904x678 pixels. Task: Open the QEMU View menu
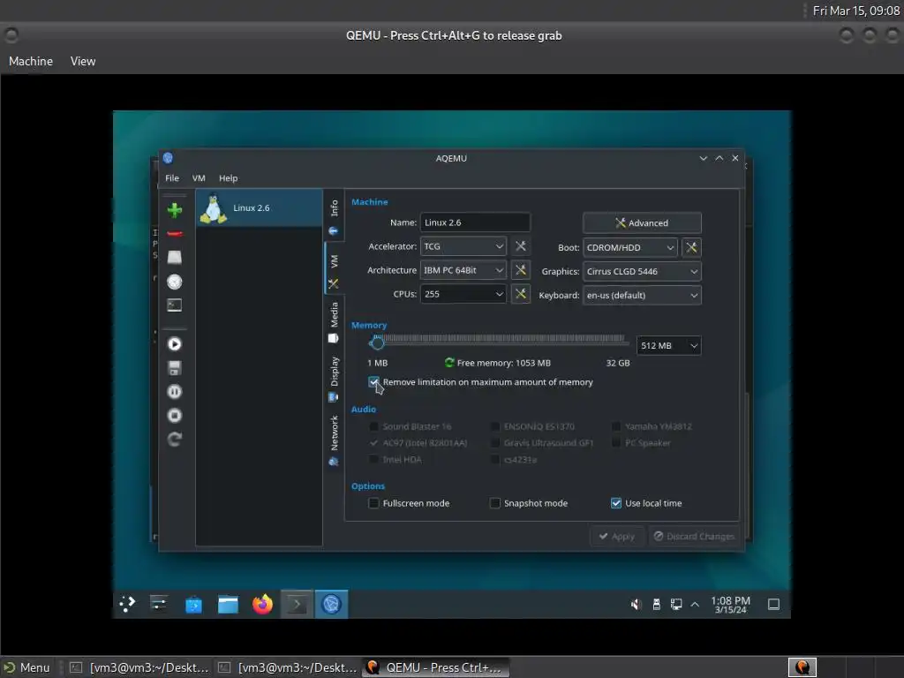tap(83, 61)
